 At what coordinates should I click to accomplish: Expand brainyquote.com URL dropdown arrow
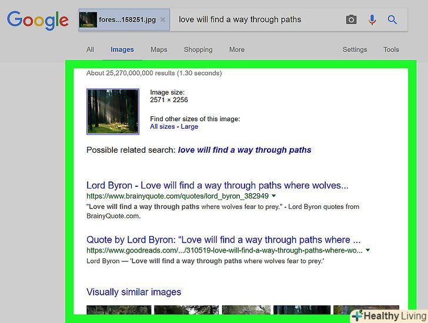click(274, 196)
